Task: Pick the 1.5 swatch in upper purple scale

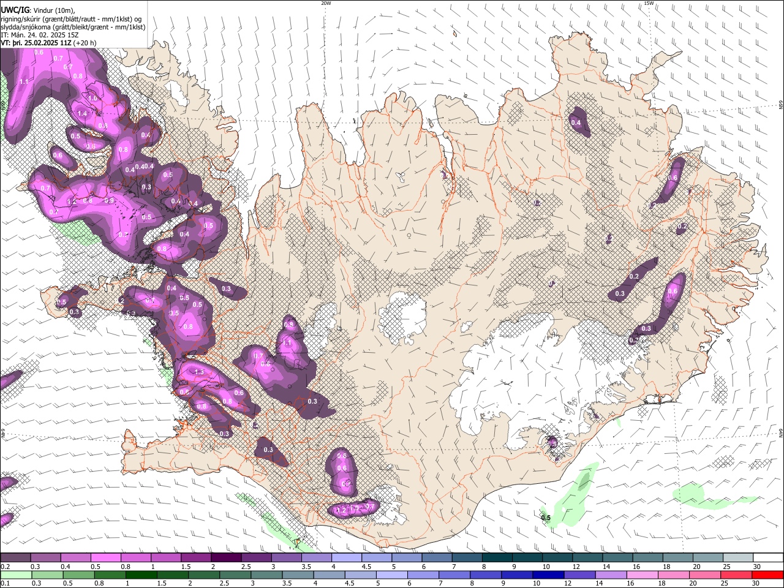Action: [195, 558]
